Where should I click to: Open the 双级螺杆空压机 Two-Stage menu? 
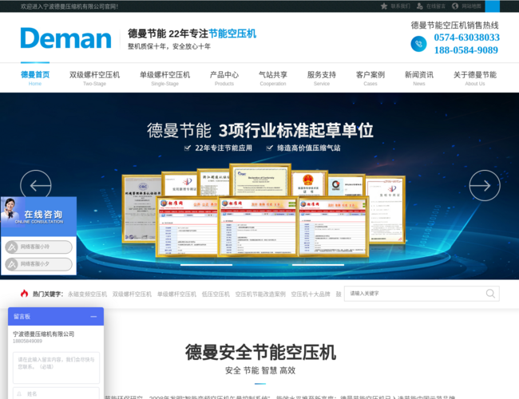pos(95,78)
